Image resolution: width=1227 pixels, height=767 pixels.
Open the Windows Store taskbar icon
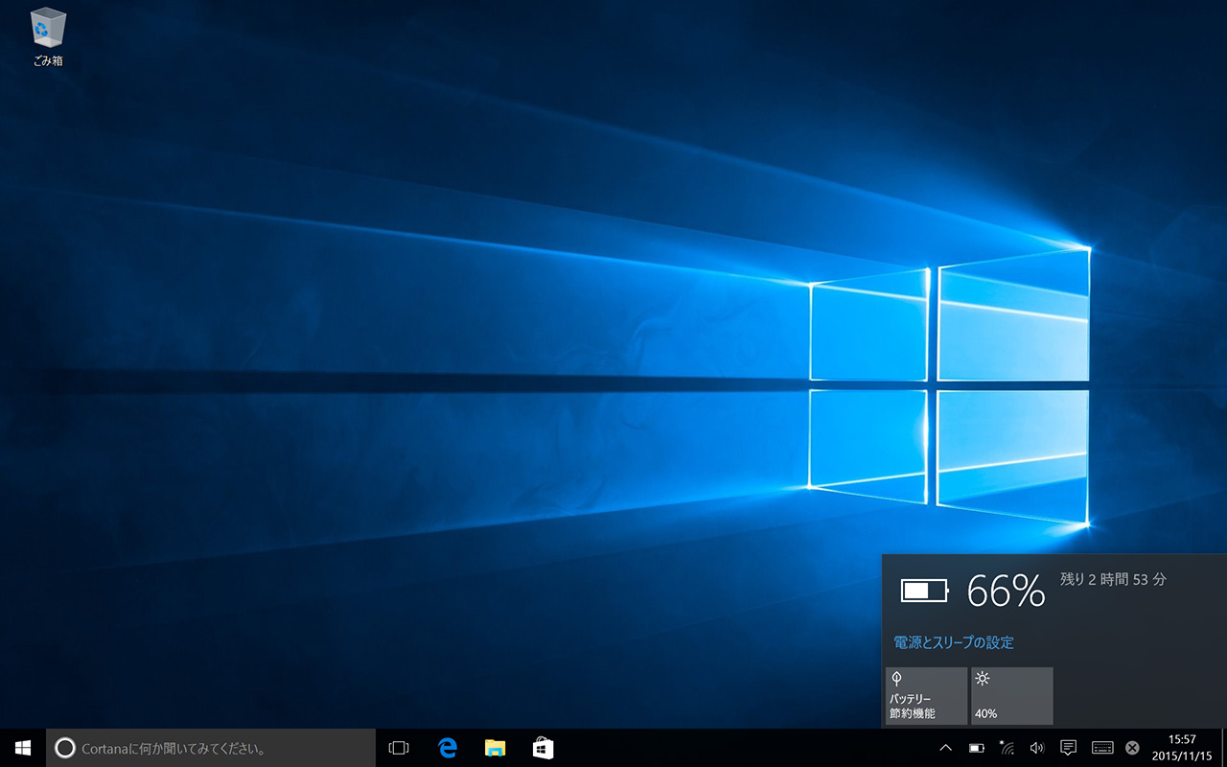coord(543,748)
